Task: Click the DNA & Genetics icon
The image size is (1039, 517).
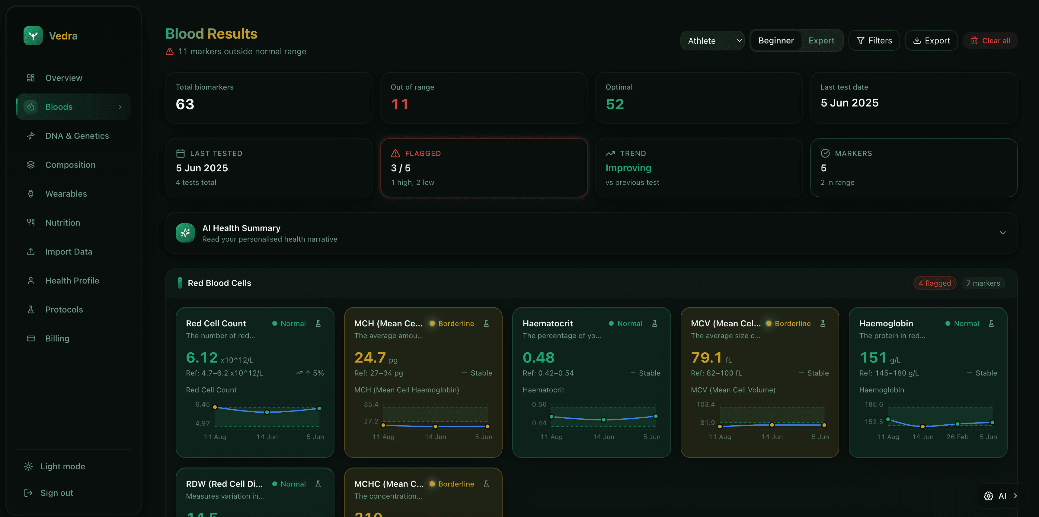Action: [x=31, y=136]
